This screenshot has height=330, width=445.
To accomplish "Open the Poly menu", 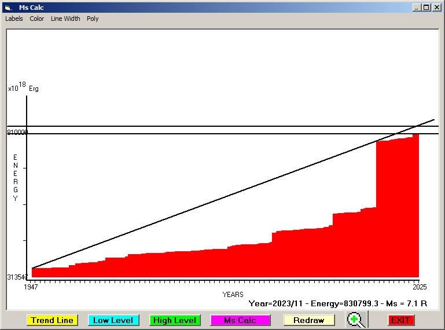I will (x=93, y=19).
